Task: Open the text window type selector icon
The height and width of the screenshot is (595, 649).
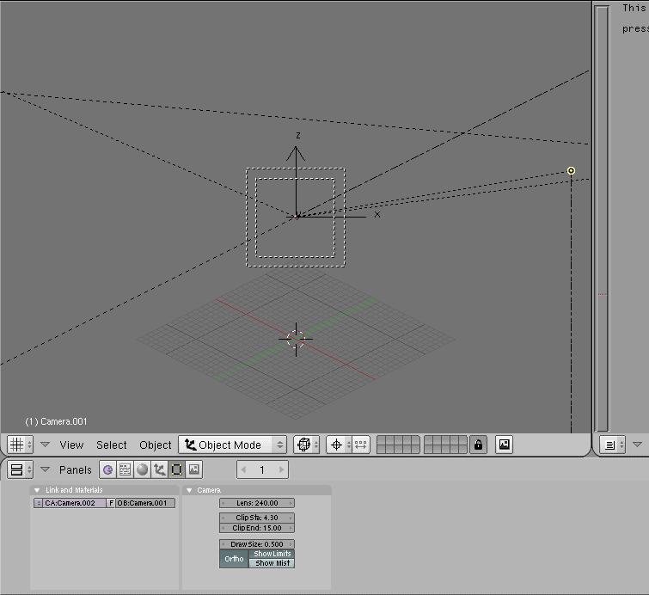Action: click(613, 445)
